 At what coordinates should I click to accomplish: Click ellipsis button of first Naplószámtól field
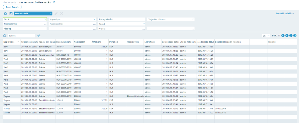tap(45, 24)
